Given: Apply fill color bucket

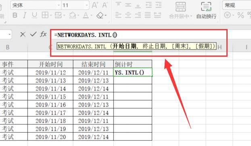Looking at the screenshot, I should [73, 15].
